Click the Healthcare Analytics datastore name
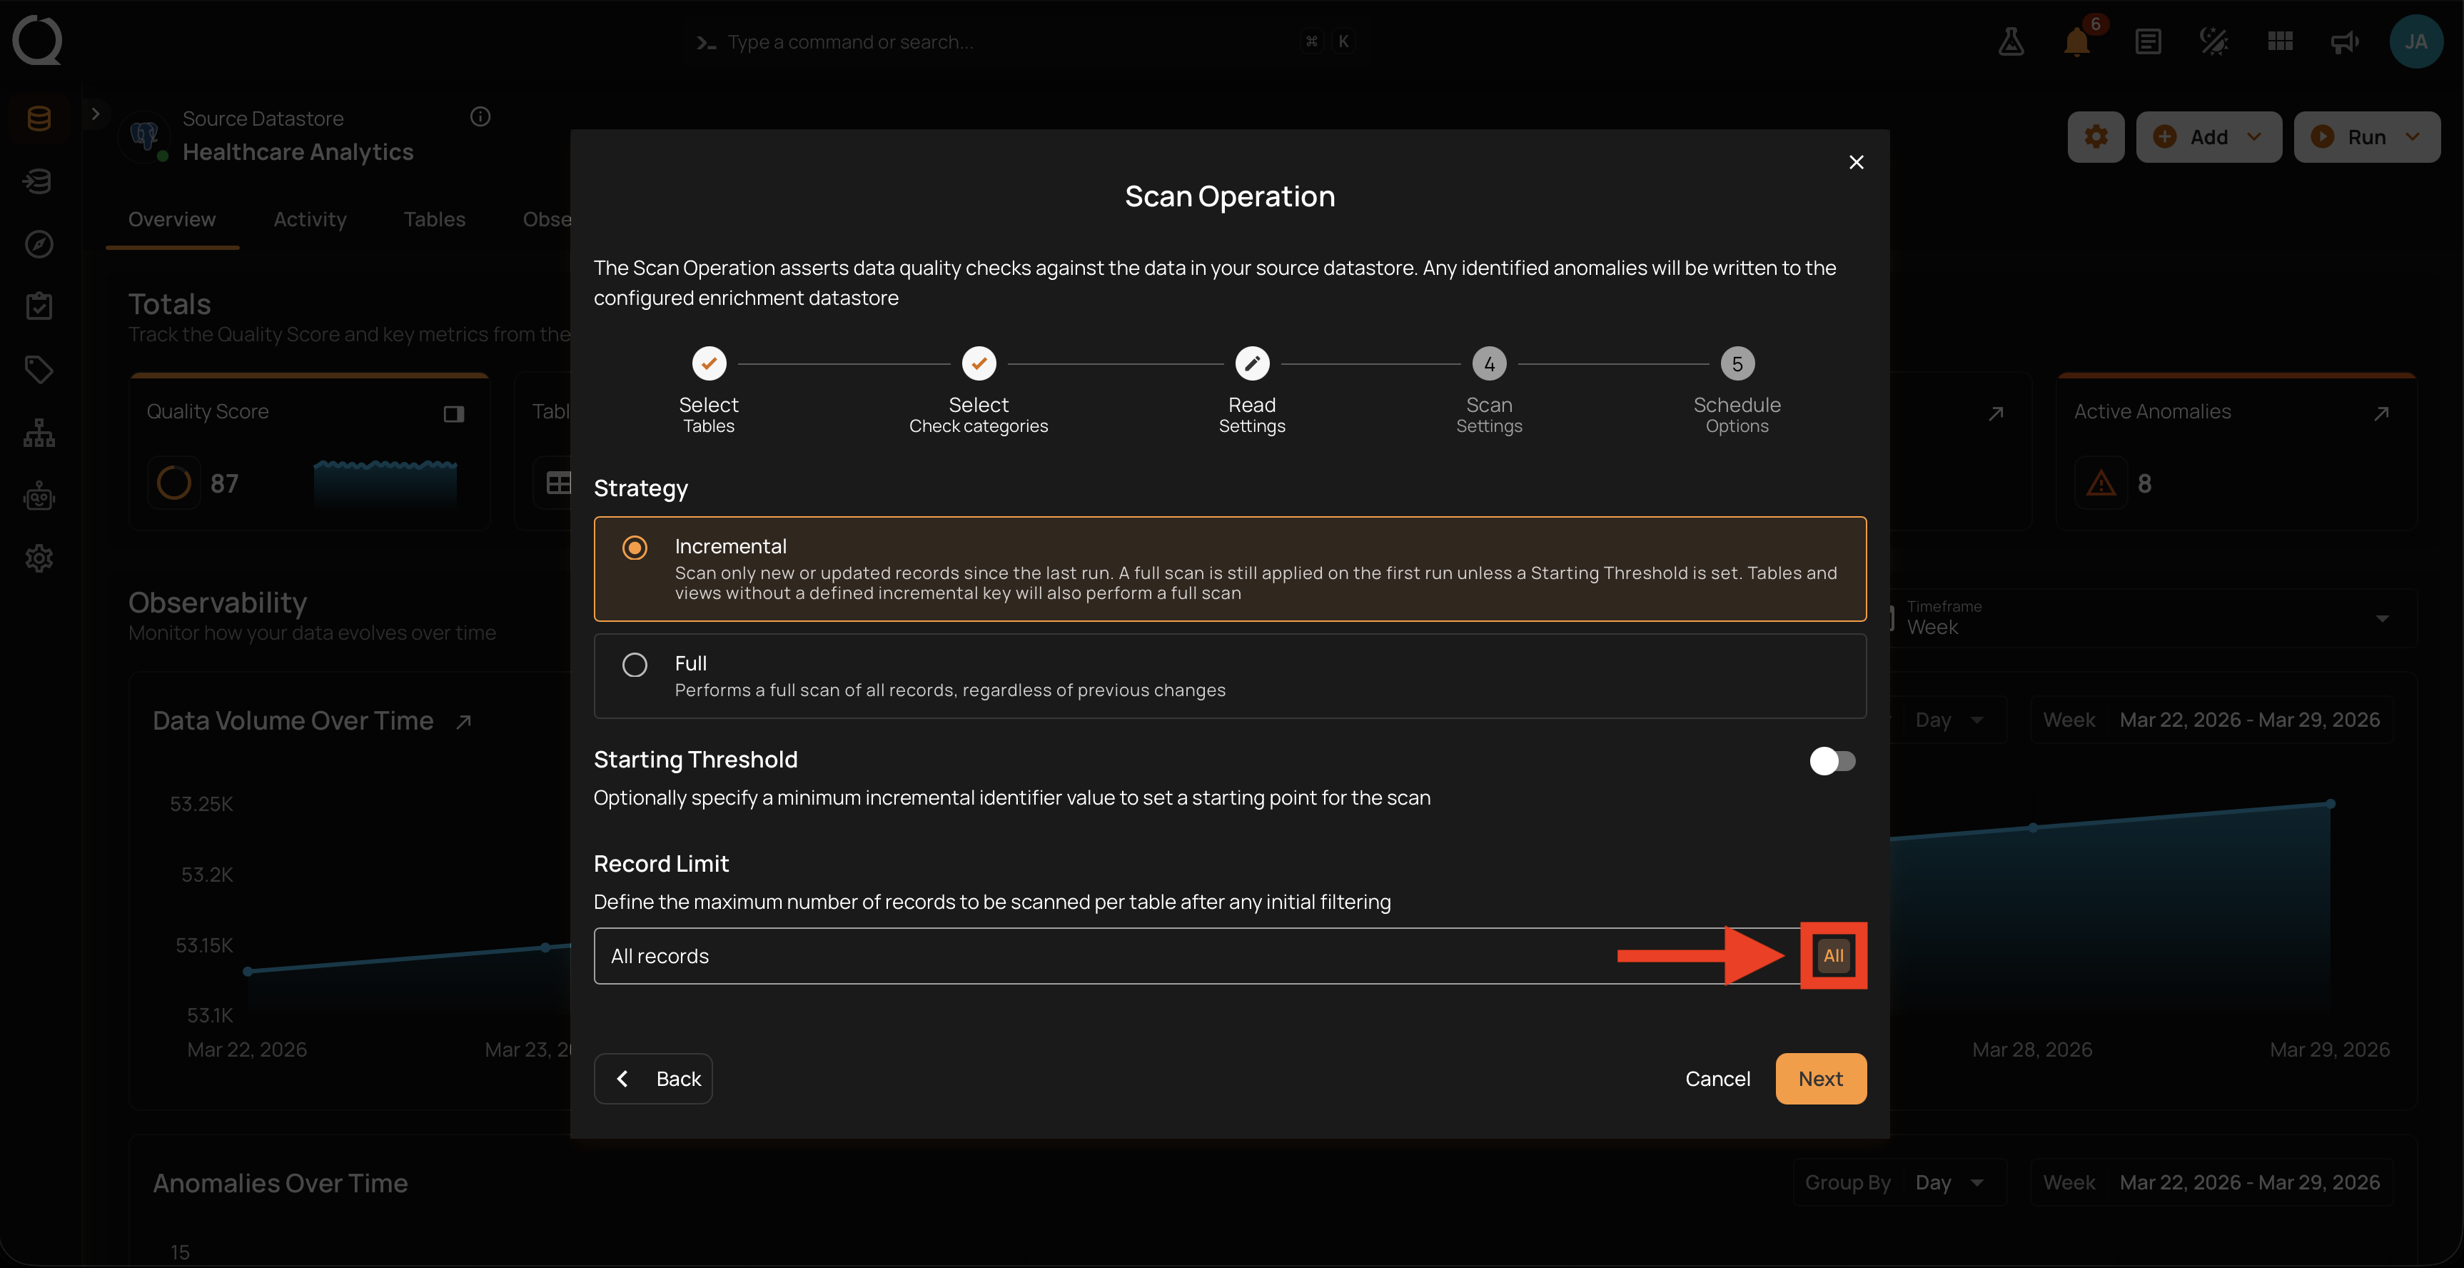This screenshot has width=2464, height=1268. [x=298, y=152]
